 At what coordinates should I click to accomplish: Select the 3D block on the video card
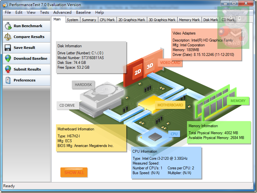pyautogui.click(x=149, y=66)
